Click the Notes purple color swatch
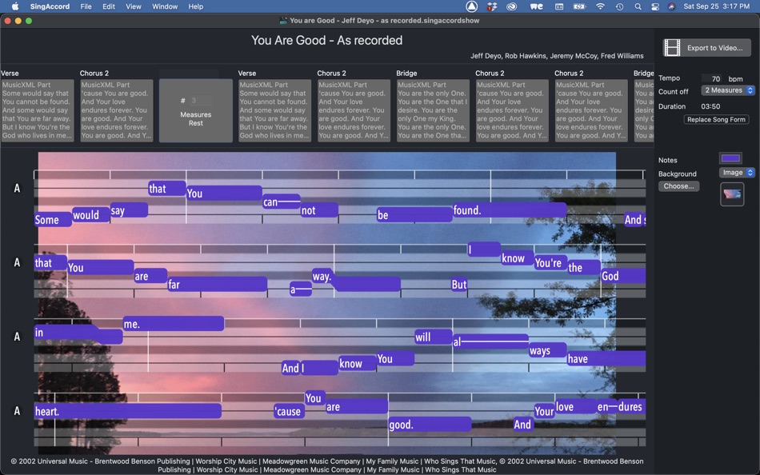The width and height of the screenshot is (760, 475). click(x=730, y=158)
